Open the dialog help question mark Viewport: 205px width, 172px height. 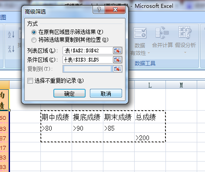pyautogui.click(x=99, y=10)
